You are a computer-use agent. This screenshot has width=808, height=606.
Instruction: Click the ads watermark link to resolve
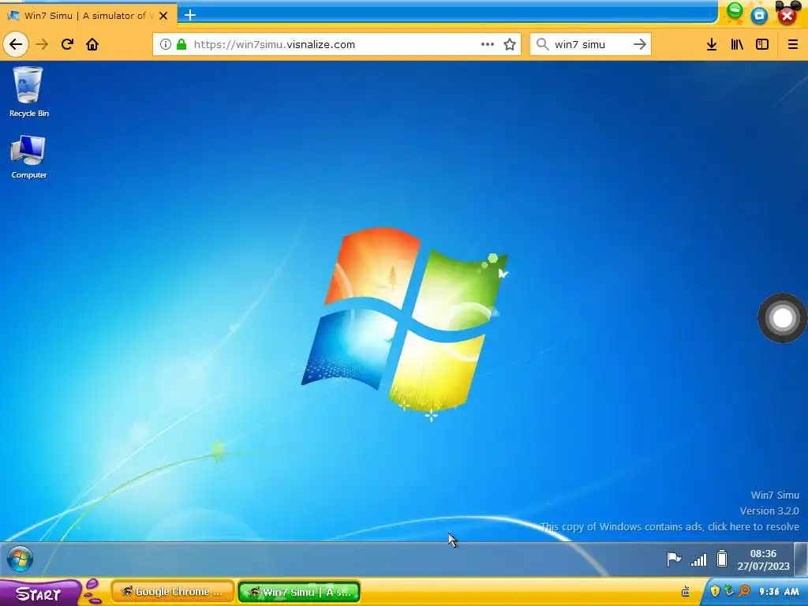669,526
